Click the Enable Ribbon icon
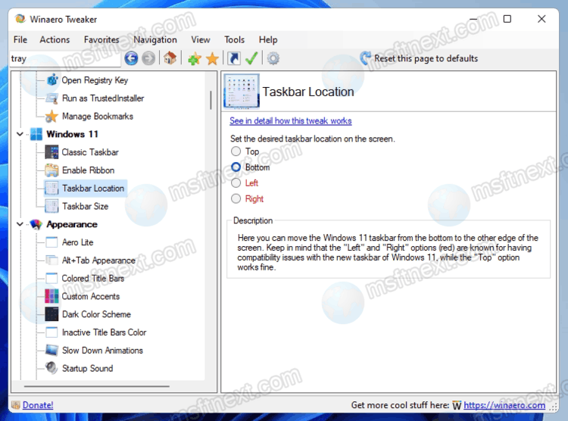This screenshot has height=421, width=568. click(x=51, y=170)
